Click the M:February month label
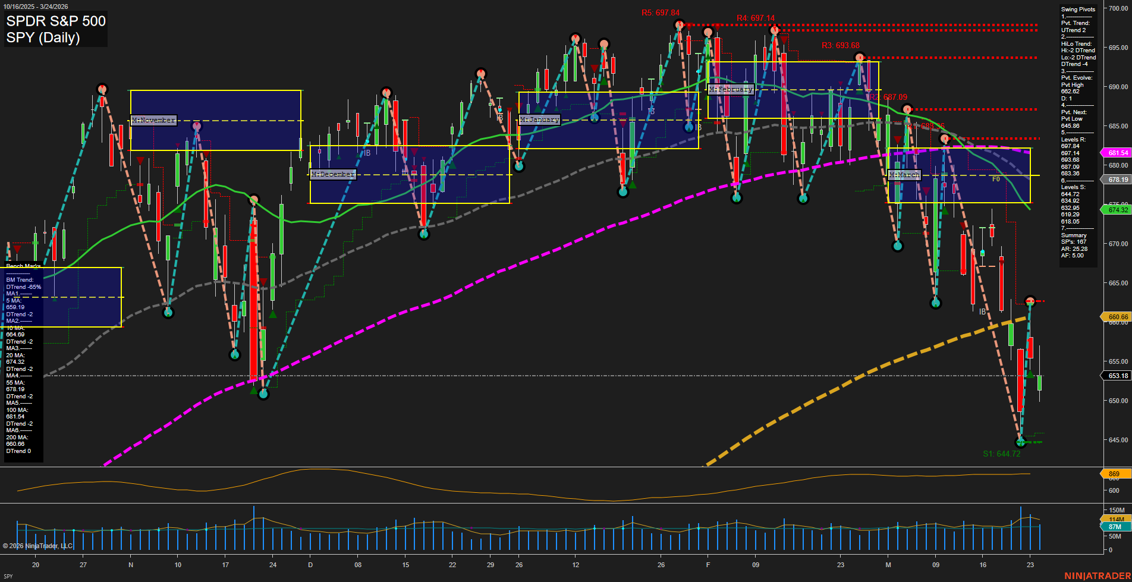 pyautogui.click(x=731, y=89)
